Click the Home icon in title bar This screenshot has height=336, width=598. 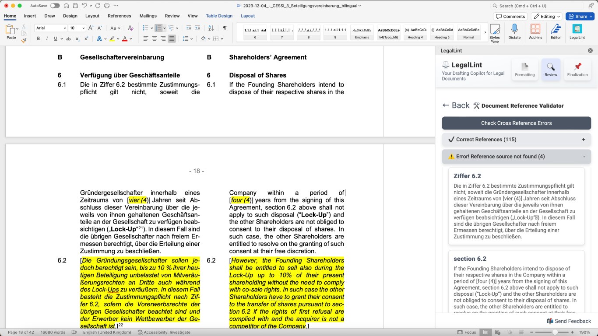click(66, 6)
